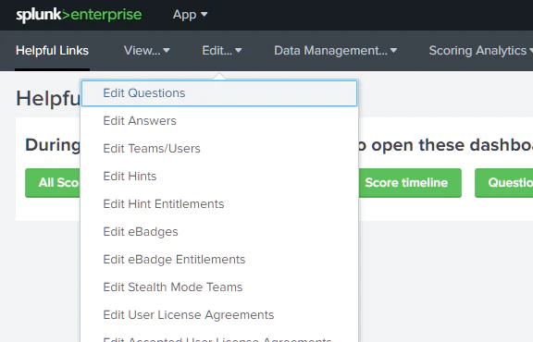Click the splunk>enterprise logo
533x342 pixels.
[x=79, y=15]
